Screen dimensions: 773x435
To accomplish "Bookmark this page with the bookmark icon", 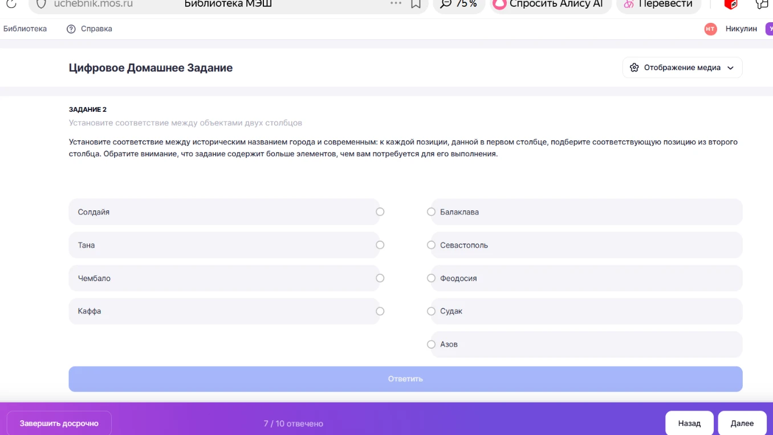I will pos(416,3).
